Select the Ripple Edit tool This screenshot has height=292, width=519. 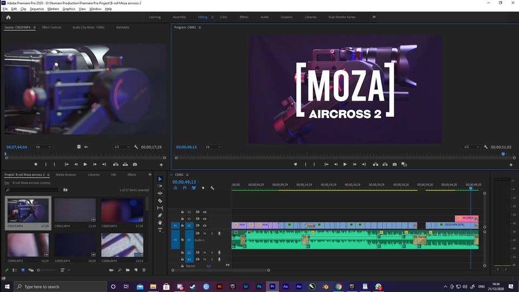[x=160, y=194]
